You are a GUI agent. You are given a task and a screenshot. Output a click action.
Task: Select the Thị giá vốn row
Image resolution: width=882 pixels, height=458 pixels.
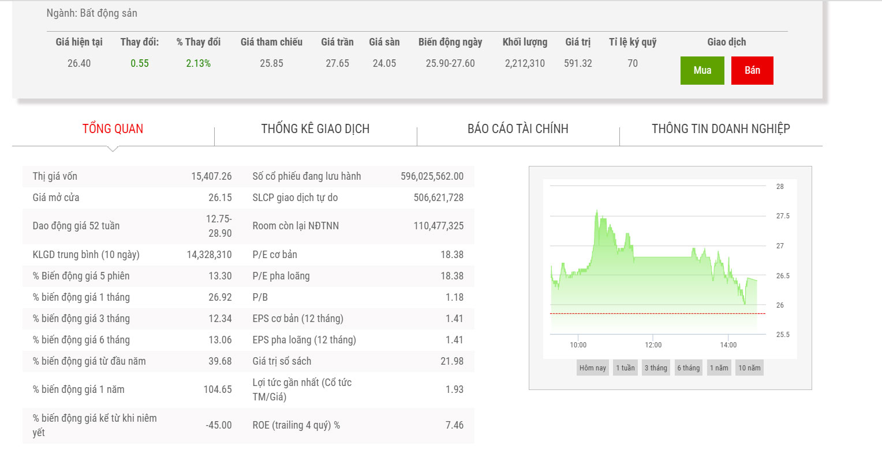click(x=132, y=176)
